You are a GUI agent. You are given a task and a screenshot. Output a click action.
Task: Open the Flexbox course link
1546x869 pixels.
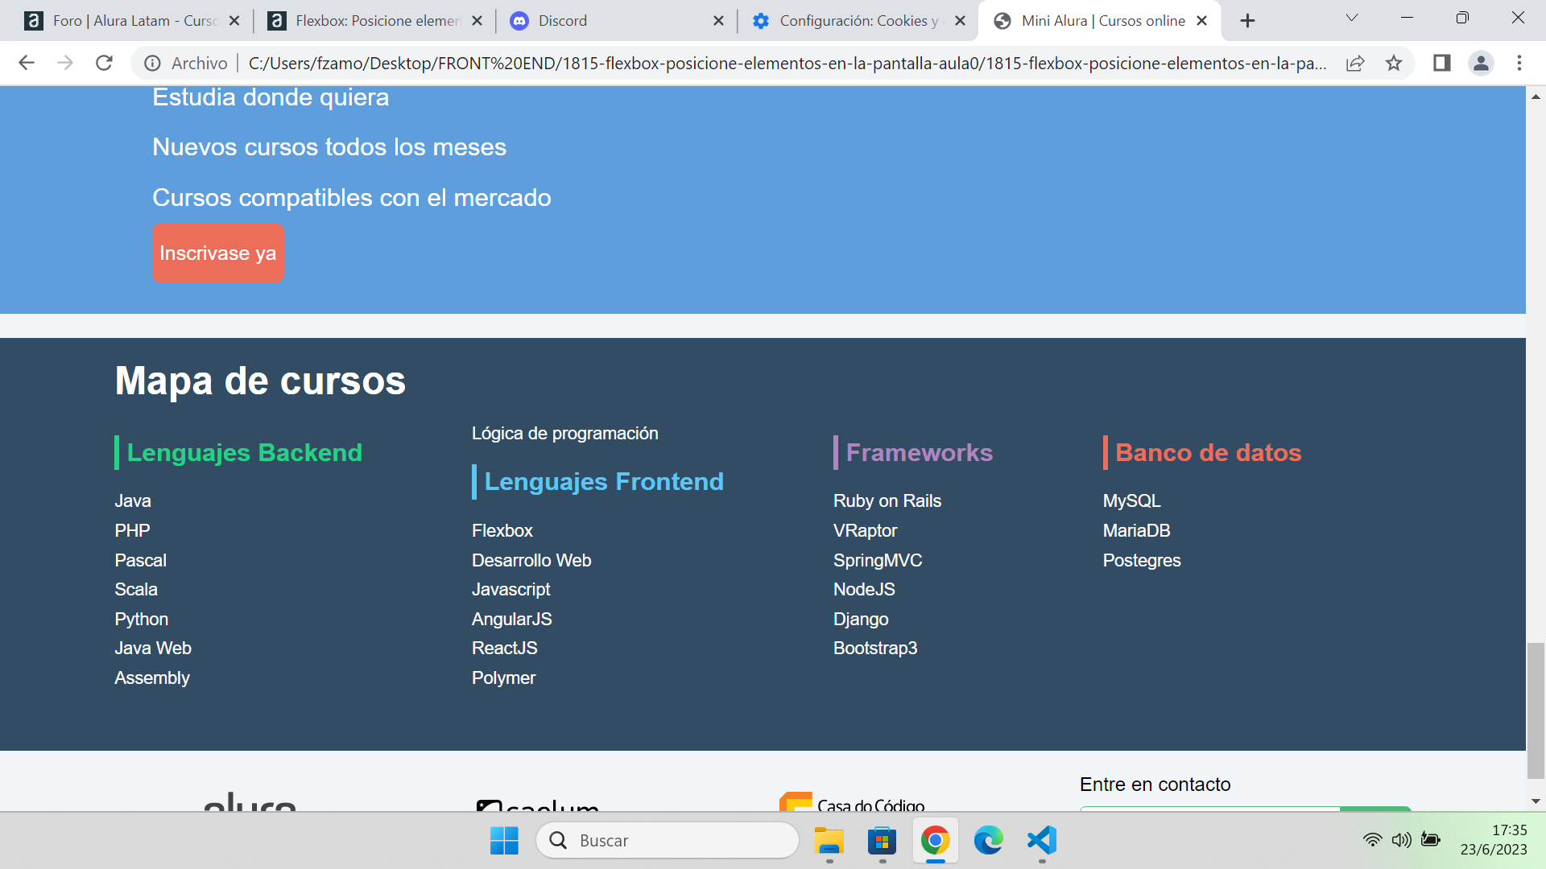pos(502,530)
